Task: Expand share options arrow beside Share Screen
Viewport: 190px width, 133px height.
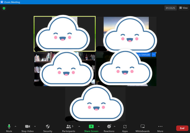Action: pyautogui.click(x=99, y=126)
